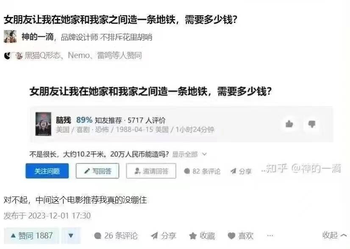View voters list 黑猫Q形态、Nemo、雷鸣等人赞同

[83, 55]
